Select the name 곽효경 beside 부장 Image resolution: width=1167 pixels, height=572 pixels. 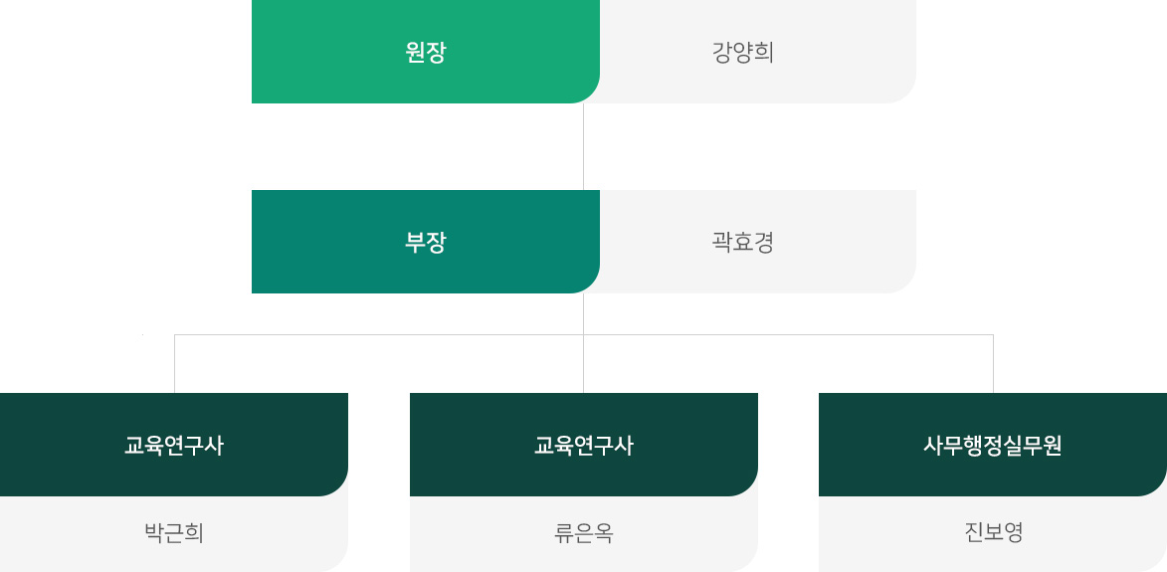pyautogui.click(x=743, y=243)
